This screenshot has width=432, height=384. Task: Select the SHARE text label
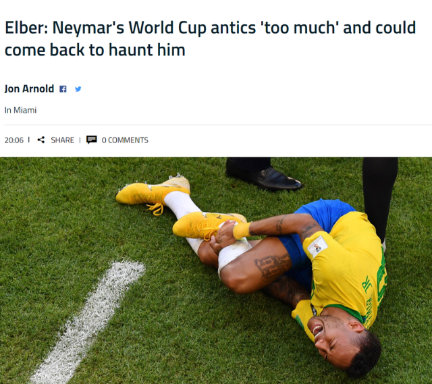pos(63,140)
